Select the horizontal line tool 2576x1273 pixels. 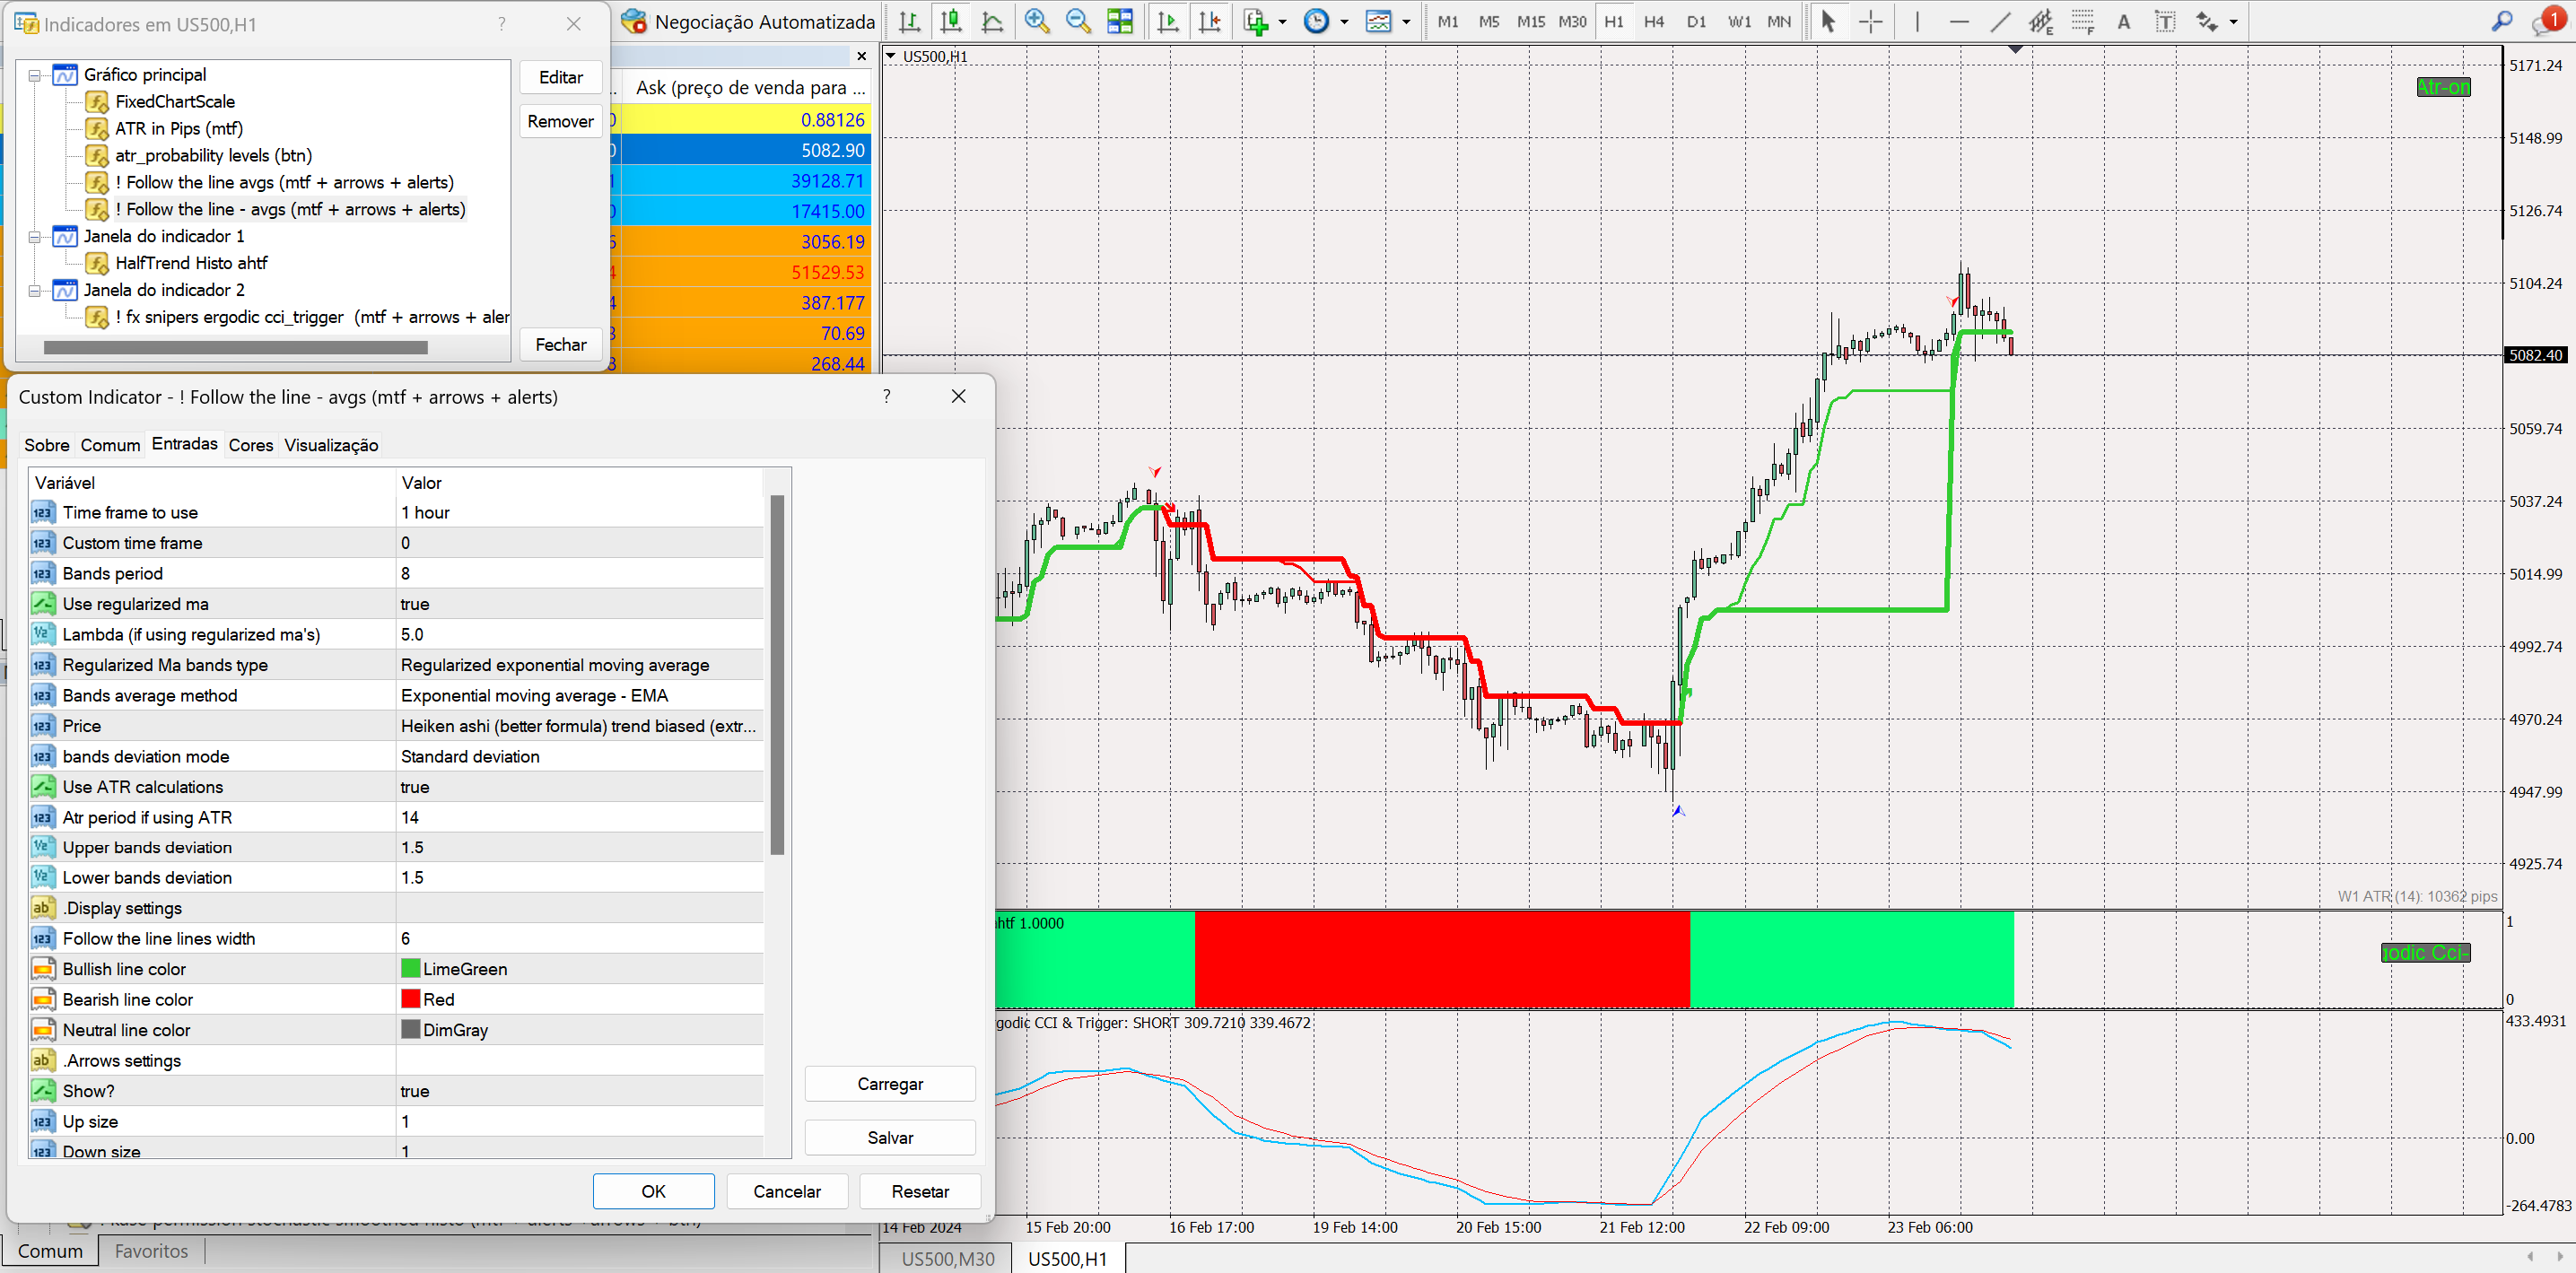(1958, 21)
